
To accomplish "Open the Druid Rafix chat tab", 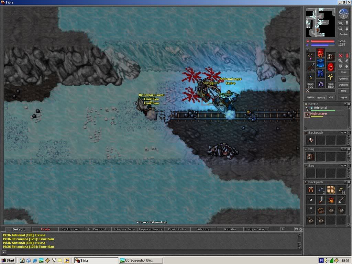I will (177, 229).
